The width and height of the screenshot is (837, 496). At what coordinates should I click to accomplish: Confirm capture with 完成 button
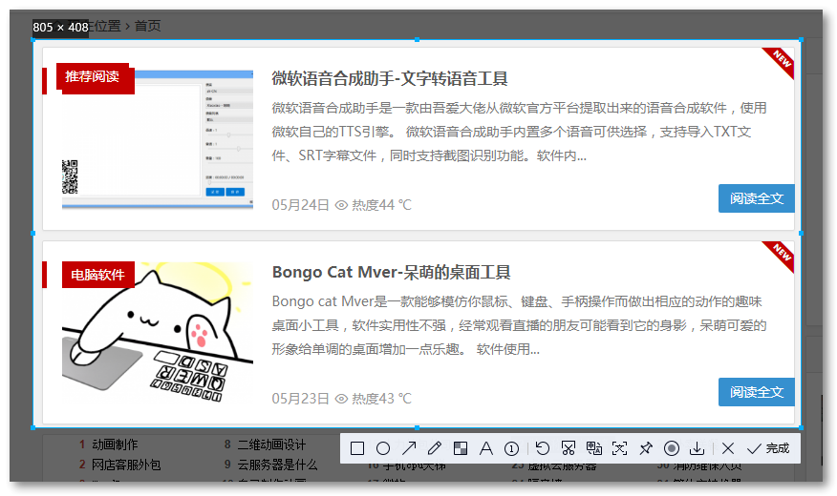(x=768, y=448)
